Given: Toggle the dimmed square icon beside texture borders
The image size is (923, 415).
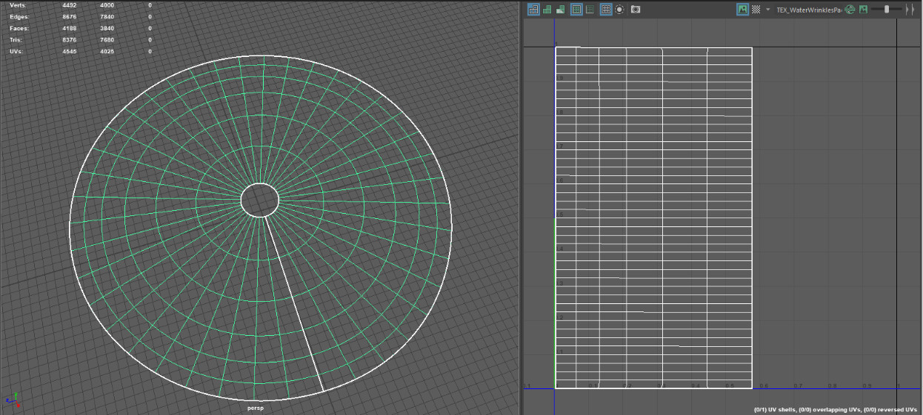Looking at the screenshot, I should (590, 10).
